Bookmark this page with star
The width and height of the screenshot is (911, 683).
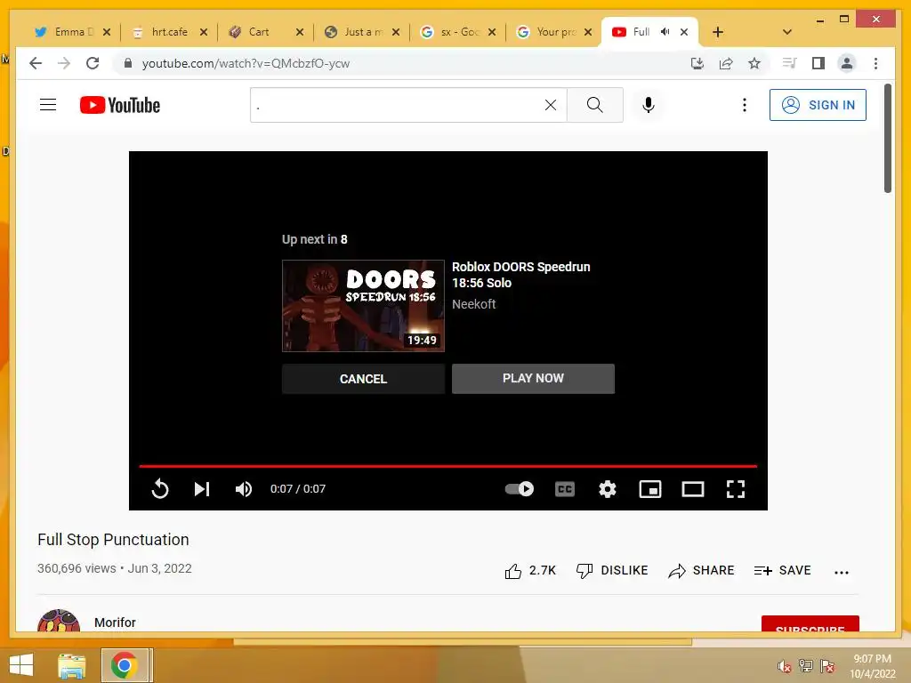point(754,63)
